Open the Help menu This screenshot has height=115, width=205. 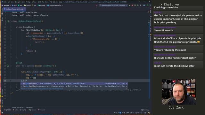61,2
